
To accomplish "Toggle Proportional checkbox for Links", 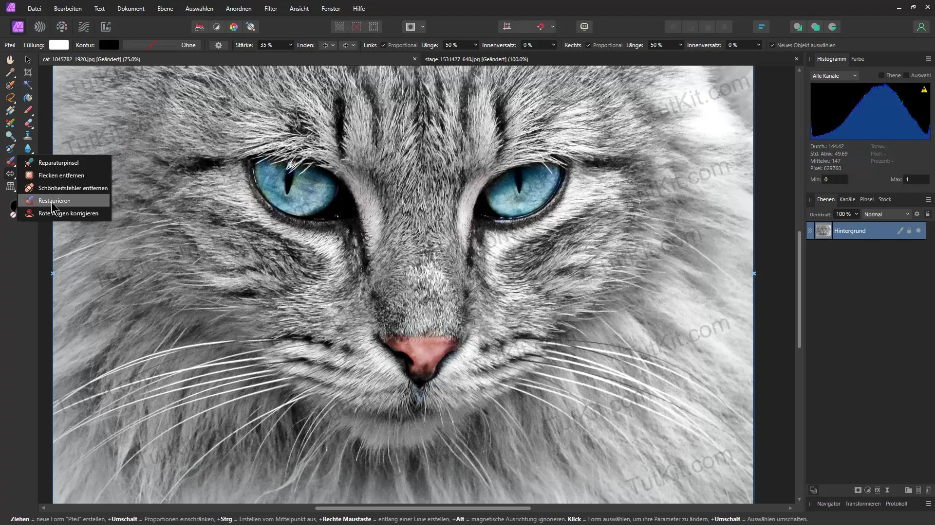I will (383, 45).
